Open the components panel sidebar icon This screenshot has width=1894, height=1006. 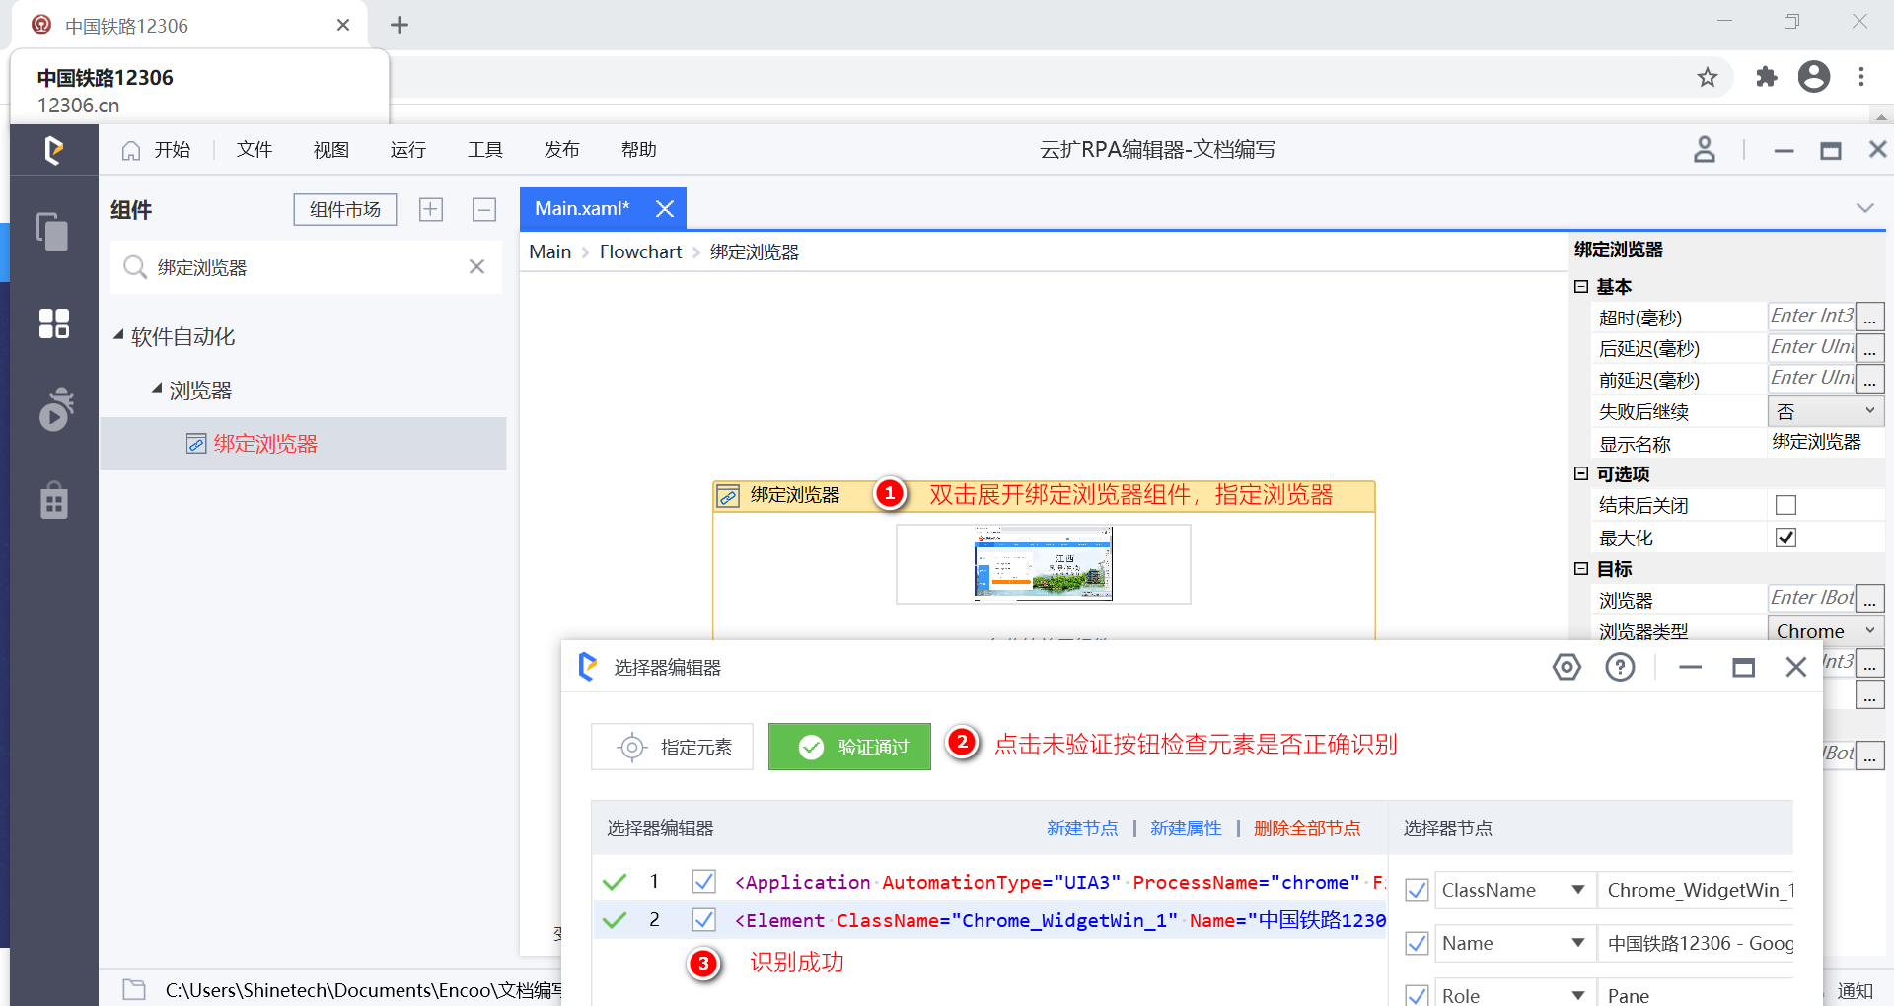[53, 323]
